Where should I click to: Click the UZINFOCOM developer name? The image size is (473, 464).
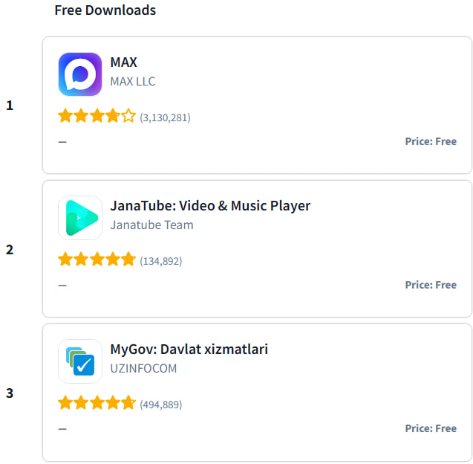pyautogui.click(x=143, y=368)
